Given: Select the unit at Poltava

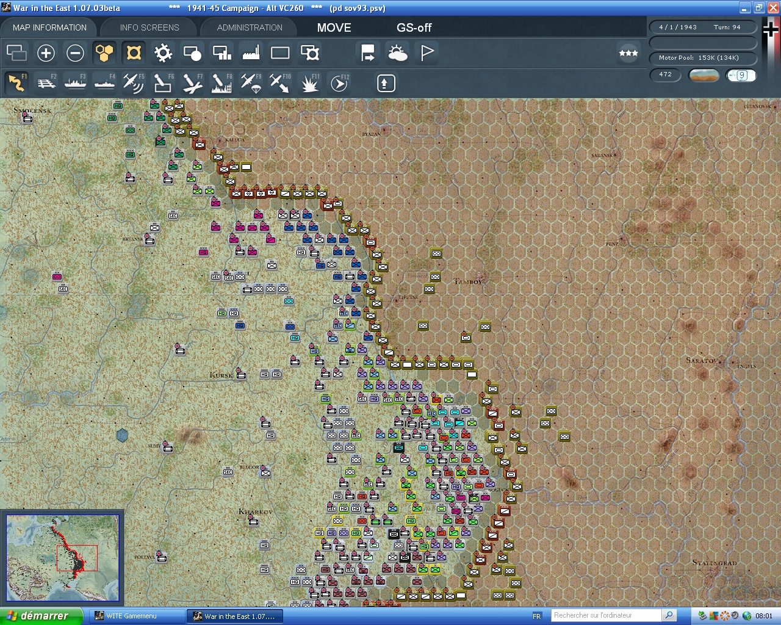Looking at the screenshot, I should pos(162,557).
